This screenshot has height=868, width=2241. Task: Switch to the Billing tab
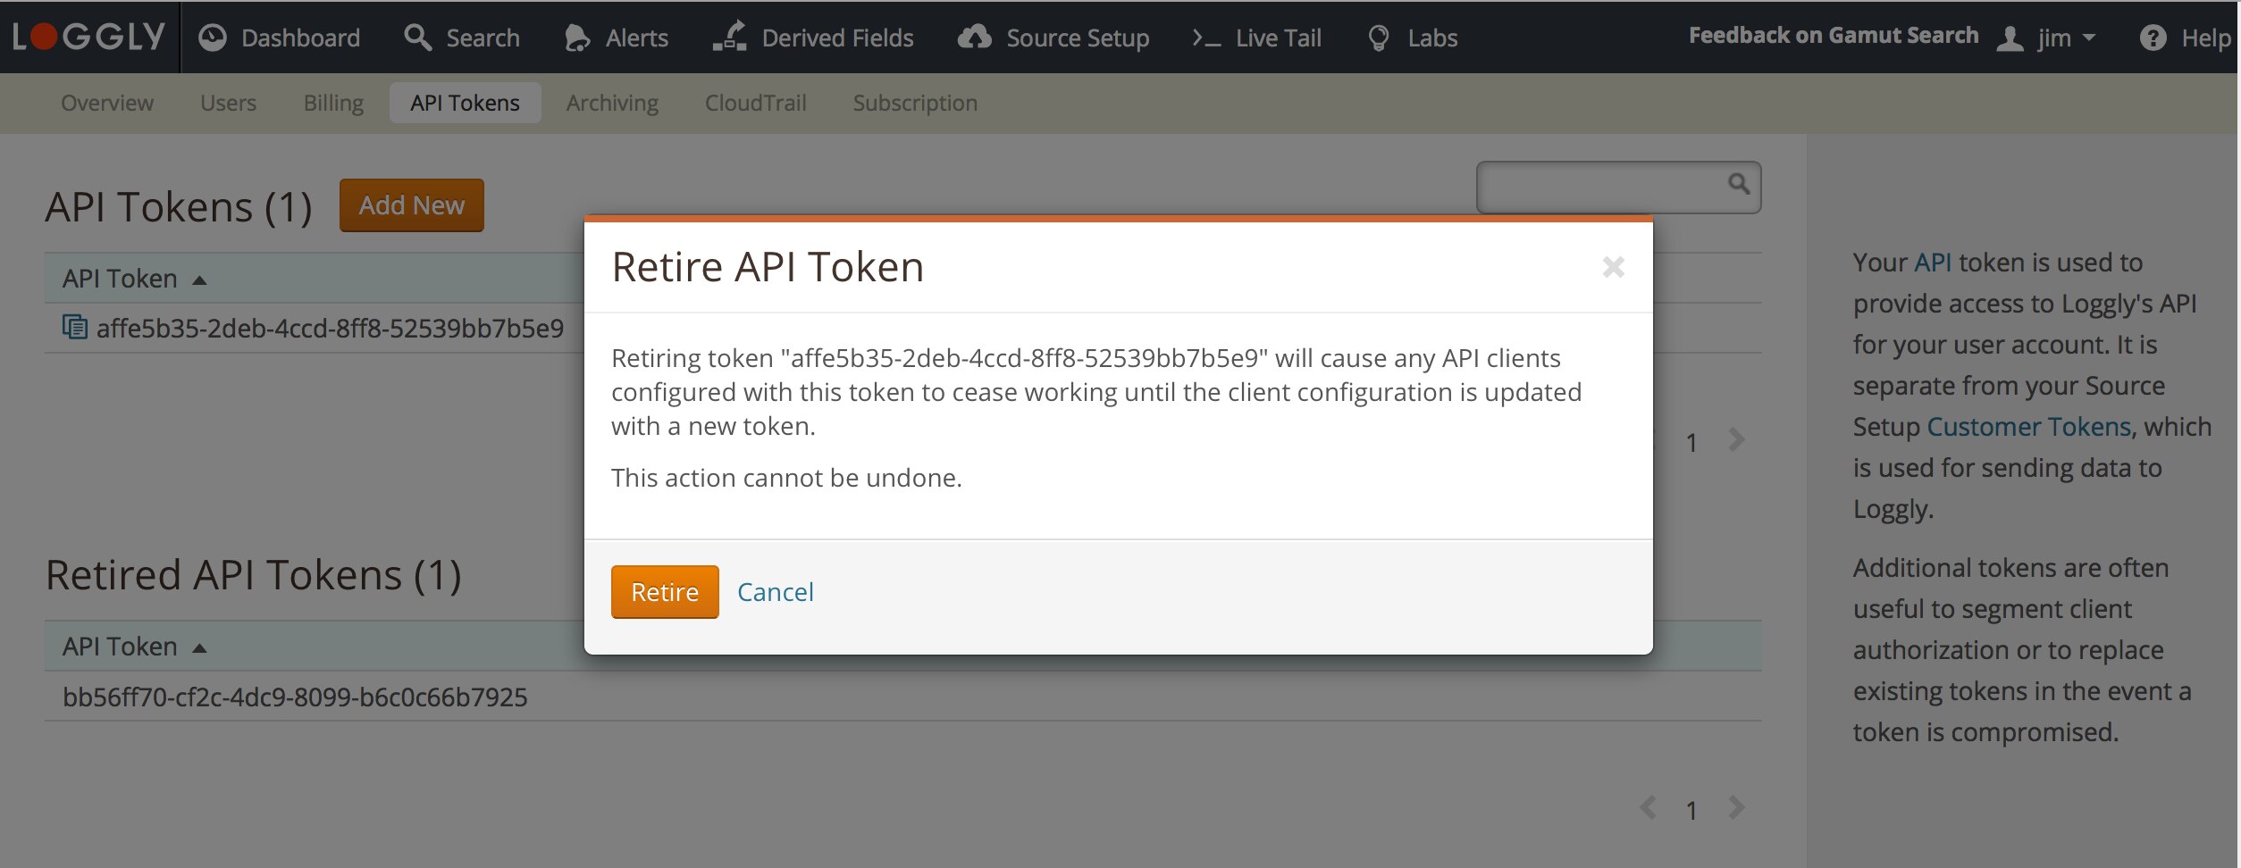point(333,103)
